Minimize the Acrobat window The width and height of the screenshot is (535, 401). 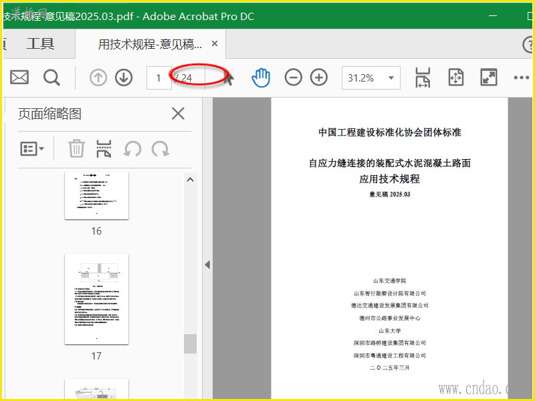tap(493, 15)
